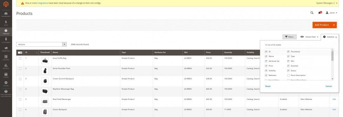Viewport: 343px width, 117px height.
Task: Open the Catalog sidebar menu
Action: (x=6, y=32)
